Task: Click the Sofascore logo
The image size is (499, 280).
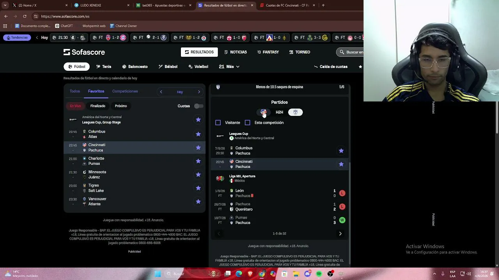Action: [84, 52]
